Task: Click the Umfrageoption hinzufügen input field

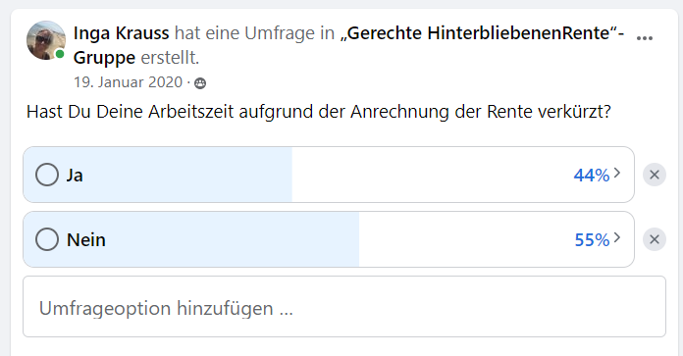Action: (x=344, y=306)
